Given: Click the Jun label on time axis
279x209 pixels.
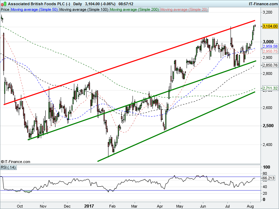Looking at the screenshot, I should pos(203,206).
